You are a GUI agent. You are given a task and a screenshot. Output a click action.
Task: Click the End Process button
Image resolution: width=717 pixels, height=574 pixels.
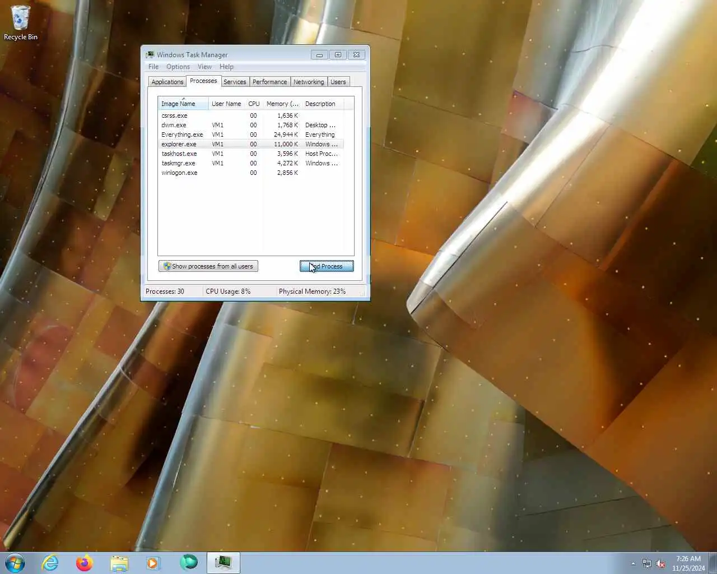(x=327, y=266)
